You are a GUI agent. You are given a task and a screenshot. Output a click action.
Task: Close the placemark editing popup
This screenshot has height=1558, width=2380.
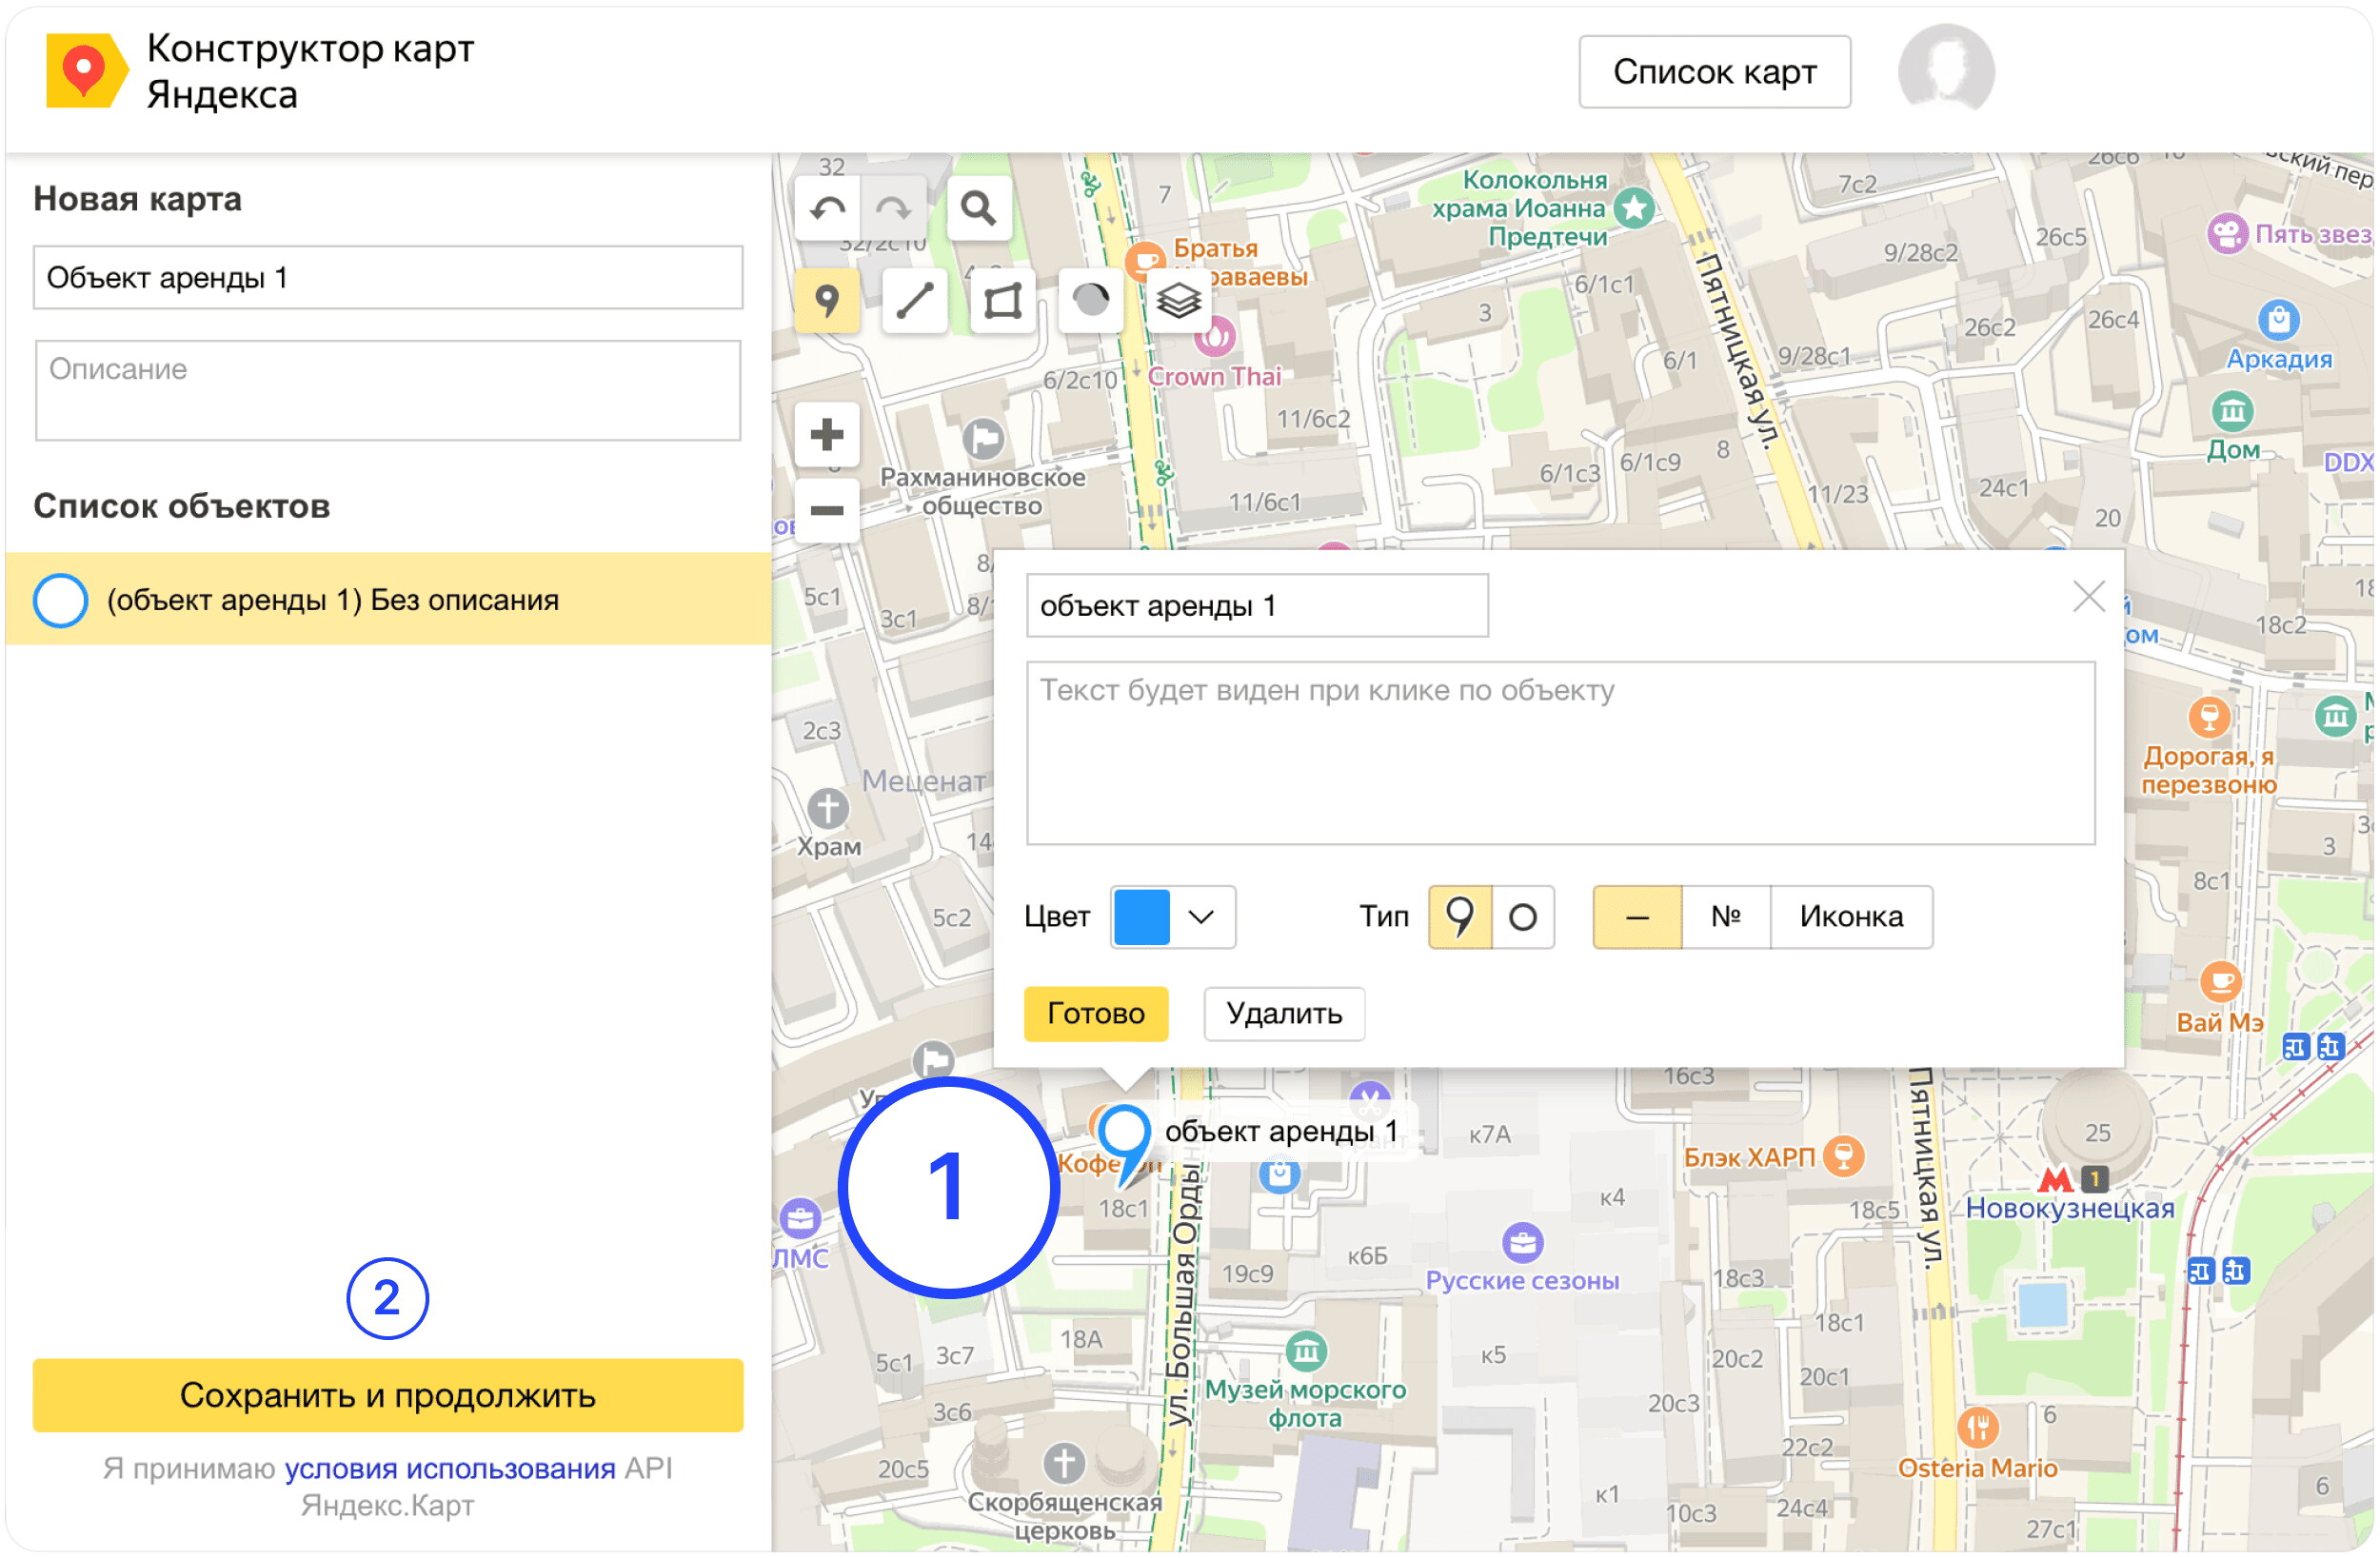coord(2089,597)
